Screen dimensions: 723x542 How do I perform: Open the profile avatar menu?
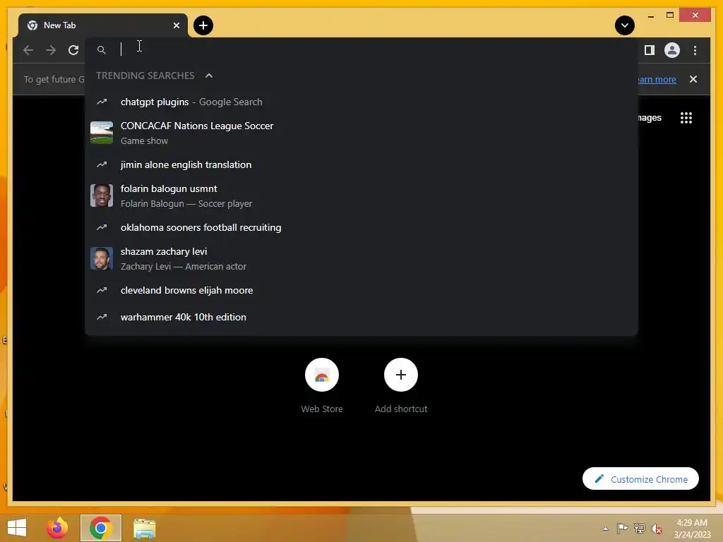point(672,50)
